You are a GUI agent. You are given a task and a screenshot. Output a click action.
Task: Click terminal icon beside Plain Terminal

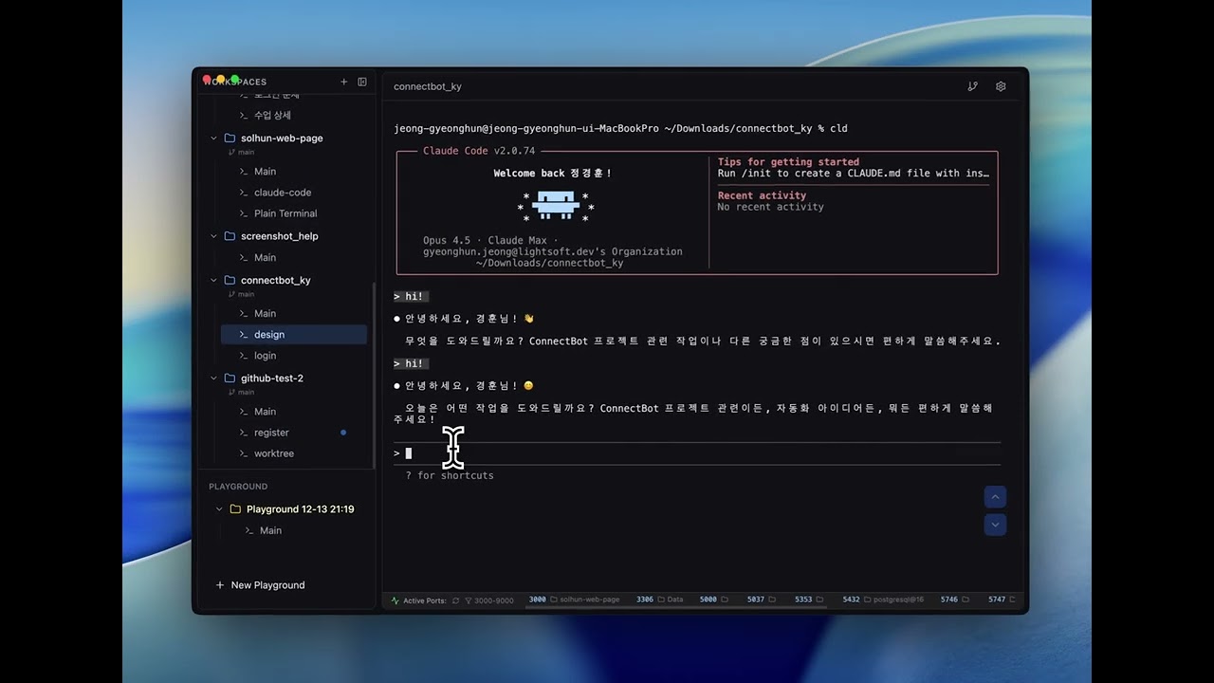pyautogui.click(x=244, y=213)
